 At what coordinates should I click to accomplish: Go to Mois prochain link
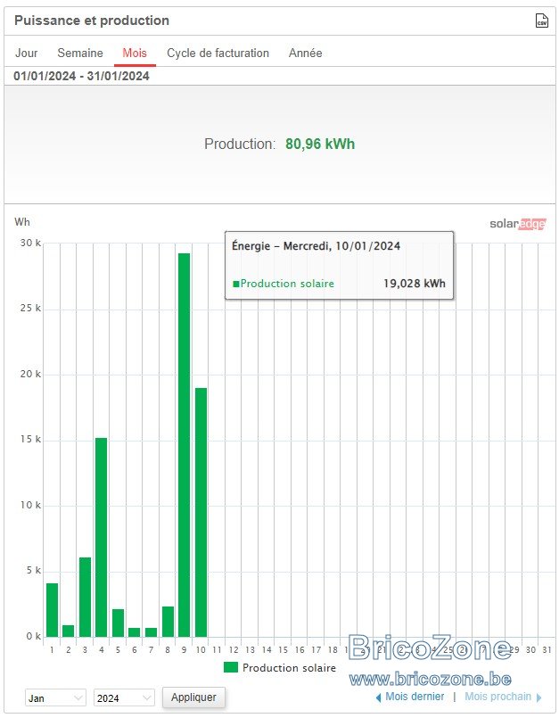click(498, 697)
